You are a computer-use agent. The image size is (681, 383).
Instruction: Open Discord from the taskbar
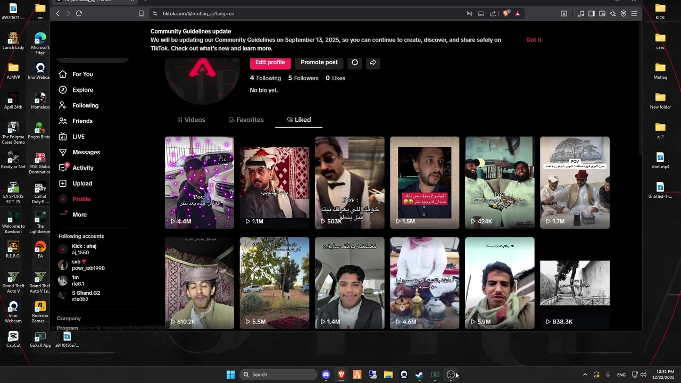tap(326, 374)
